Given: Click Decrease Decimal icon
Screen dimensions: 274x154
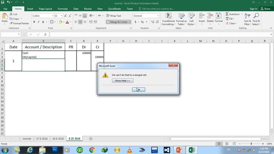Looking at the screenshot, I should tap(157, 22).
